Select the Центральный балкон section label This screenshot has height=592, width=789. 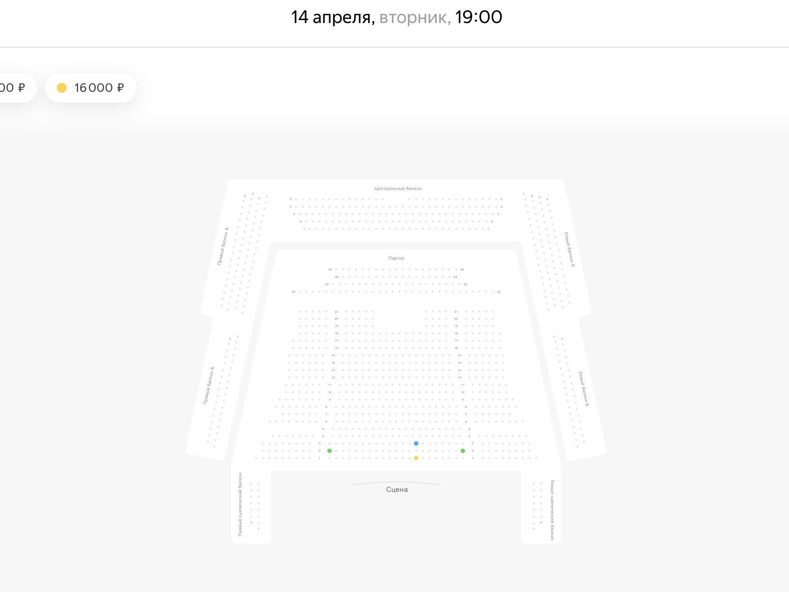point(398,188)
